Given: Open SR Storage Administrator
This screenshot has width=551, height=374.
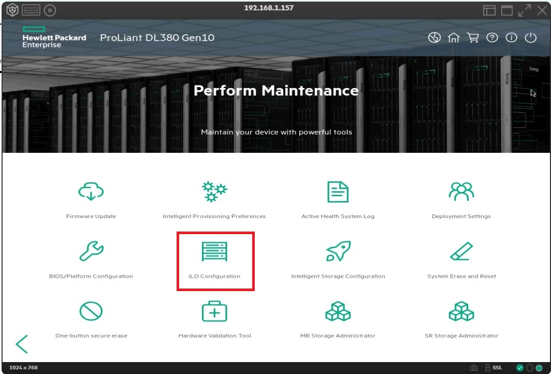Looking at the screenshot, I should [x=461, y=319].
